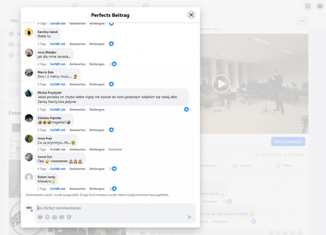Screen dimensions: 326x235
Task: Hide Robert Jandy's comment
Action: coord(97,189)
